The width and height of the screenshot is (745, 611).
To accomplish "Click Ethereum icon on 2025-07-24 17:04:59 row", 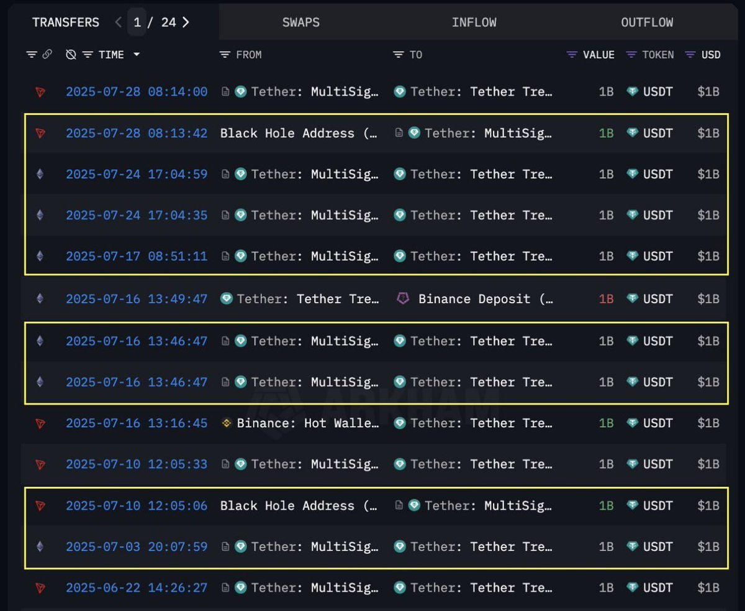I will pos(40,174).
